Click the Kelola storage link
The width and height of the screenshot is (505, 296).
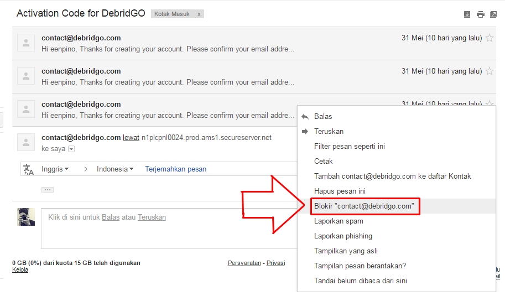click(x=20, y=270)
